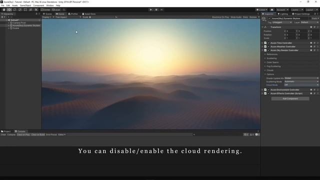Select the Rect Transform tool

[25, 10]
